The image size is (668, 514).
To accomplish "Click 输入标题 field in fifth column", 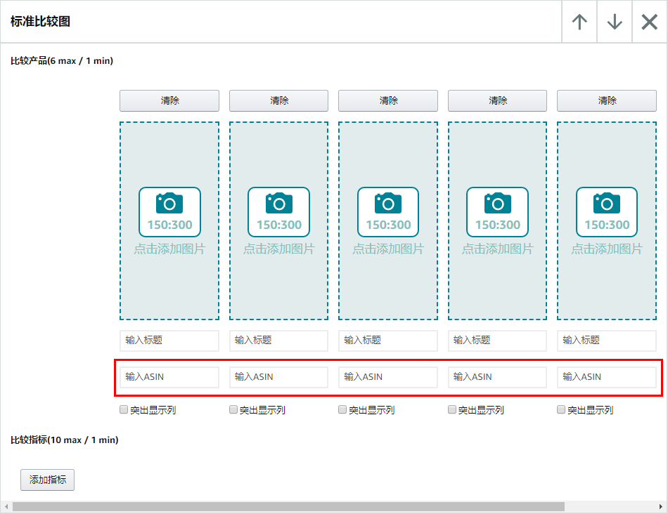I will [607, 341].
